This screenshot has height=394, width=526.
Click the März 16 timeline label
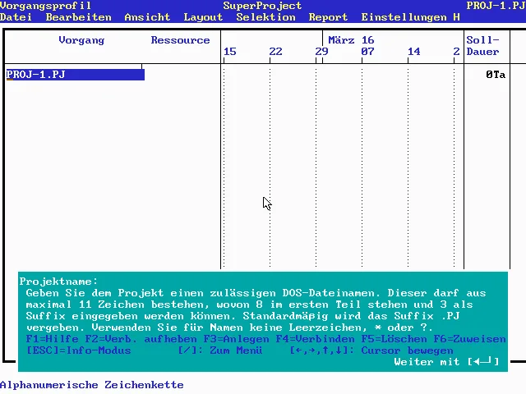pyautogui.click(x=351, y=40)
